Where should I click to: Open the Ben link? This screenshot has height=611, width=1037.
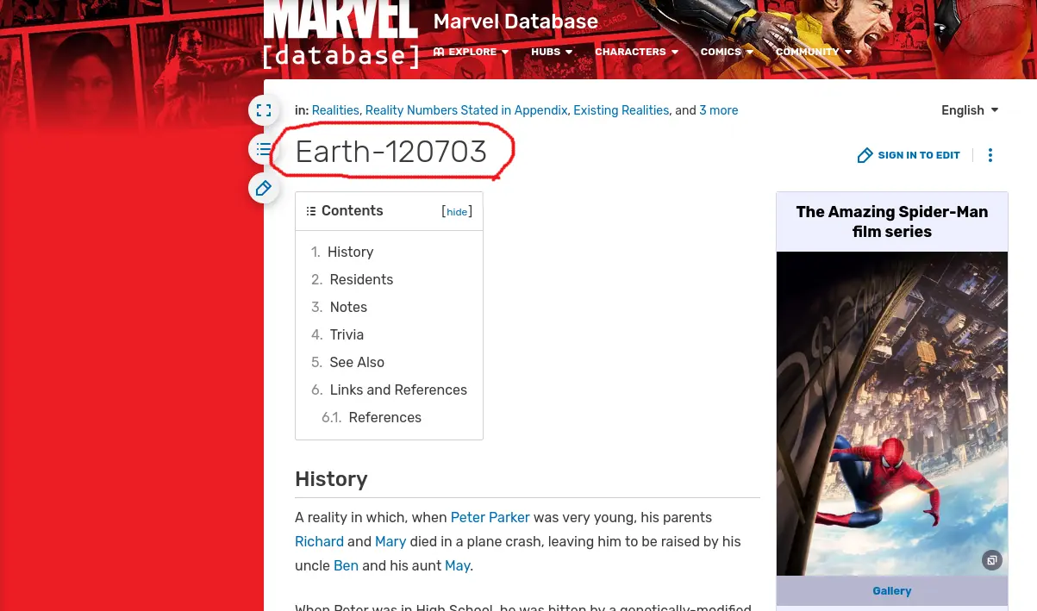pos(346,565)
